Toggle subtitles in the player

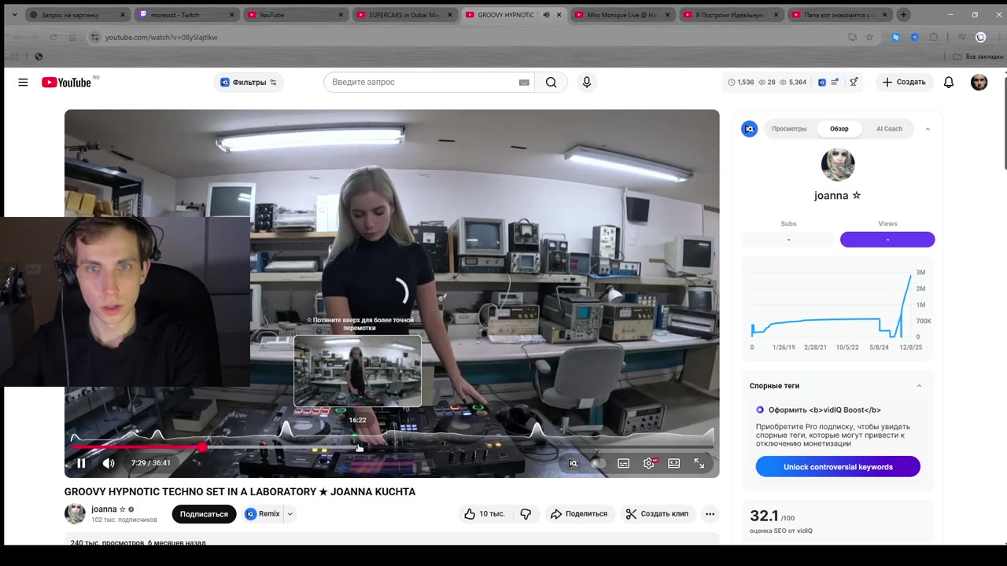[623, 463]
